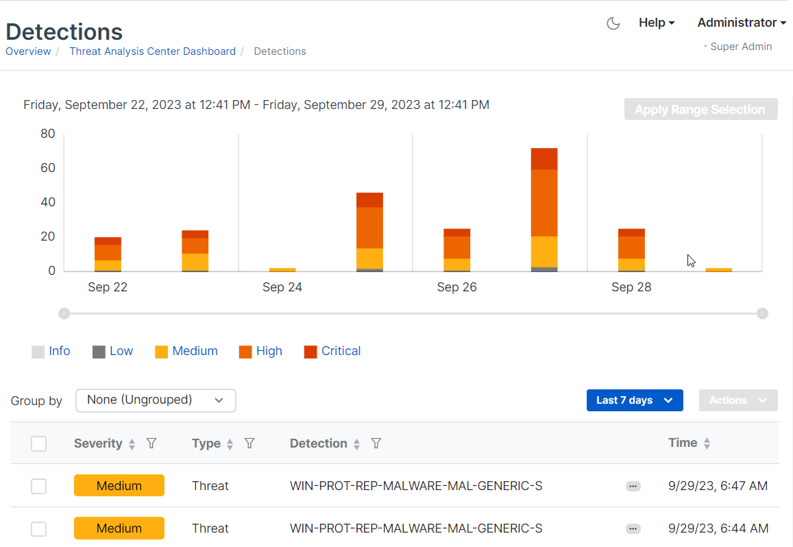793x547 pixels.
Task: Open ellipsis menu for 6:47 AM detection
Action: 633,486
